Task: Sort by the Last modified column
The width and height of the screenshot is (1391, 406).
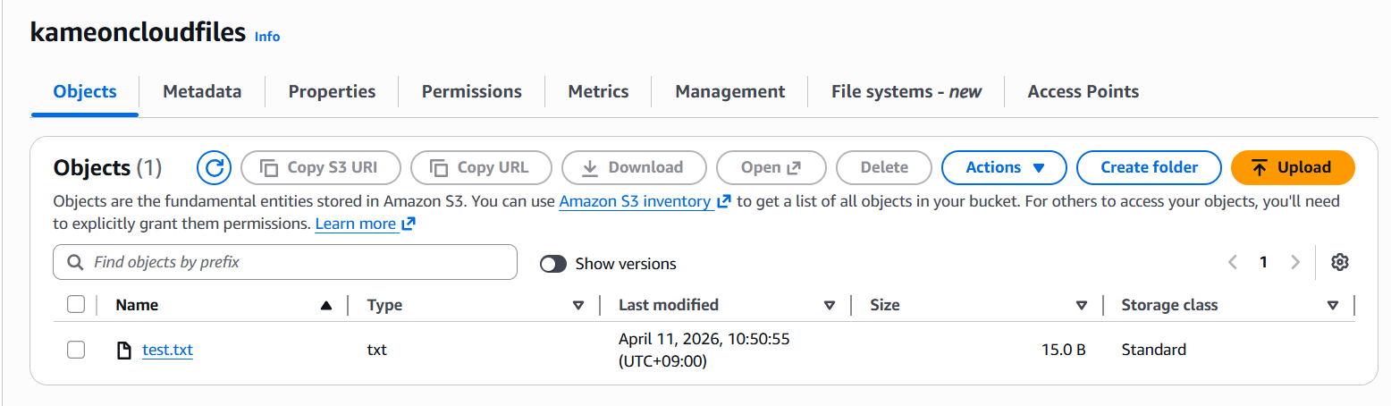Action: (x=669, y=305)
